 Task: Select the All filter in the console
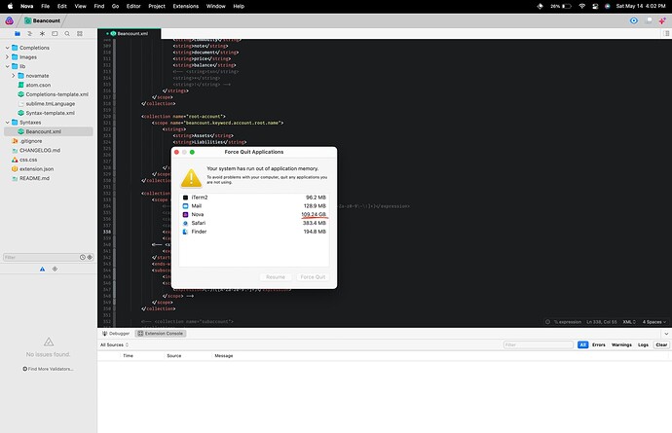[582, 344]
